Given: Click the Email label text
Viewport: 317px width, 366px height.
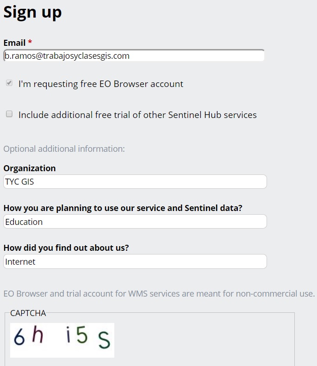Looking at the screenshot, I should (14, 43).
